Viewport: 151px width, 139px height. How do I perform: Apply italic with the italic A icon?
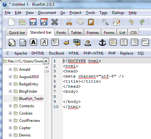click(x=44, y=42)
